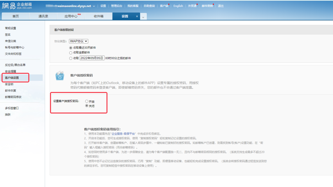The height and width of the screenshot is (187, 333).
Task: Select 收取全部邮件 radio option
Action: (71, 53)
